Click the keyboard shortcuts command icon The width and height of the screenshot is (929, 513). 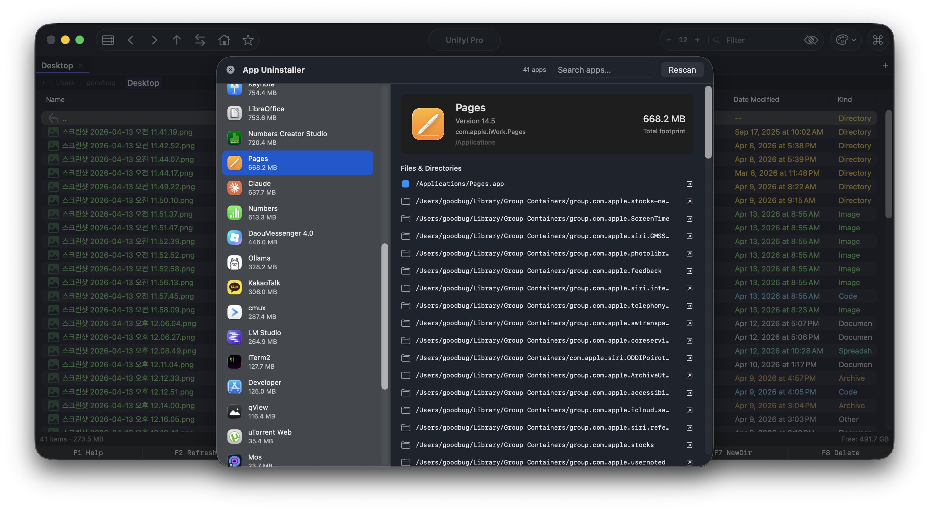(878, 40)
